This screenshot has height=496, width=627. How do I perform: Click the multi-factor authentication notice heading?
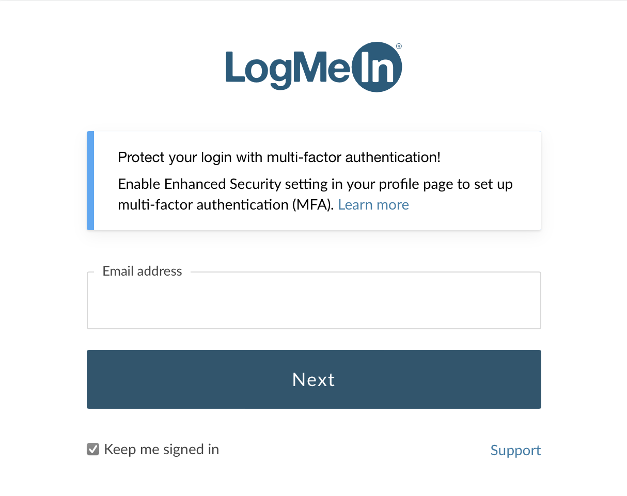coord(279,157)
